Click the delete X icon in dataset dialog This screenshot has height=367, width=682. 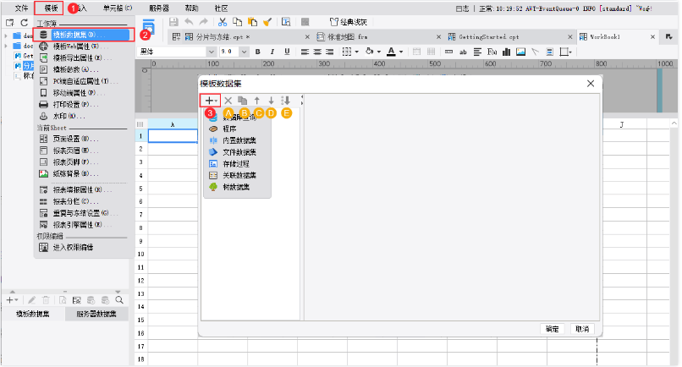pyautogui.click(x=228, y=101)
